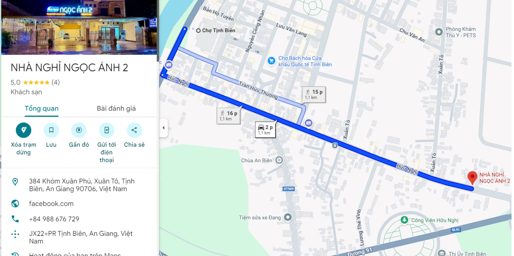
Task: Share place via Chia sẻ icon
Action: [x=134, y=130]
